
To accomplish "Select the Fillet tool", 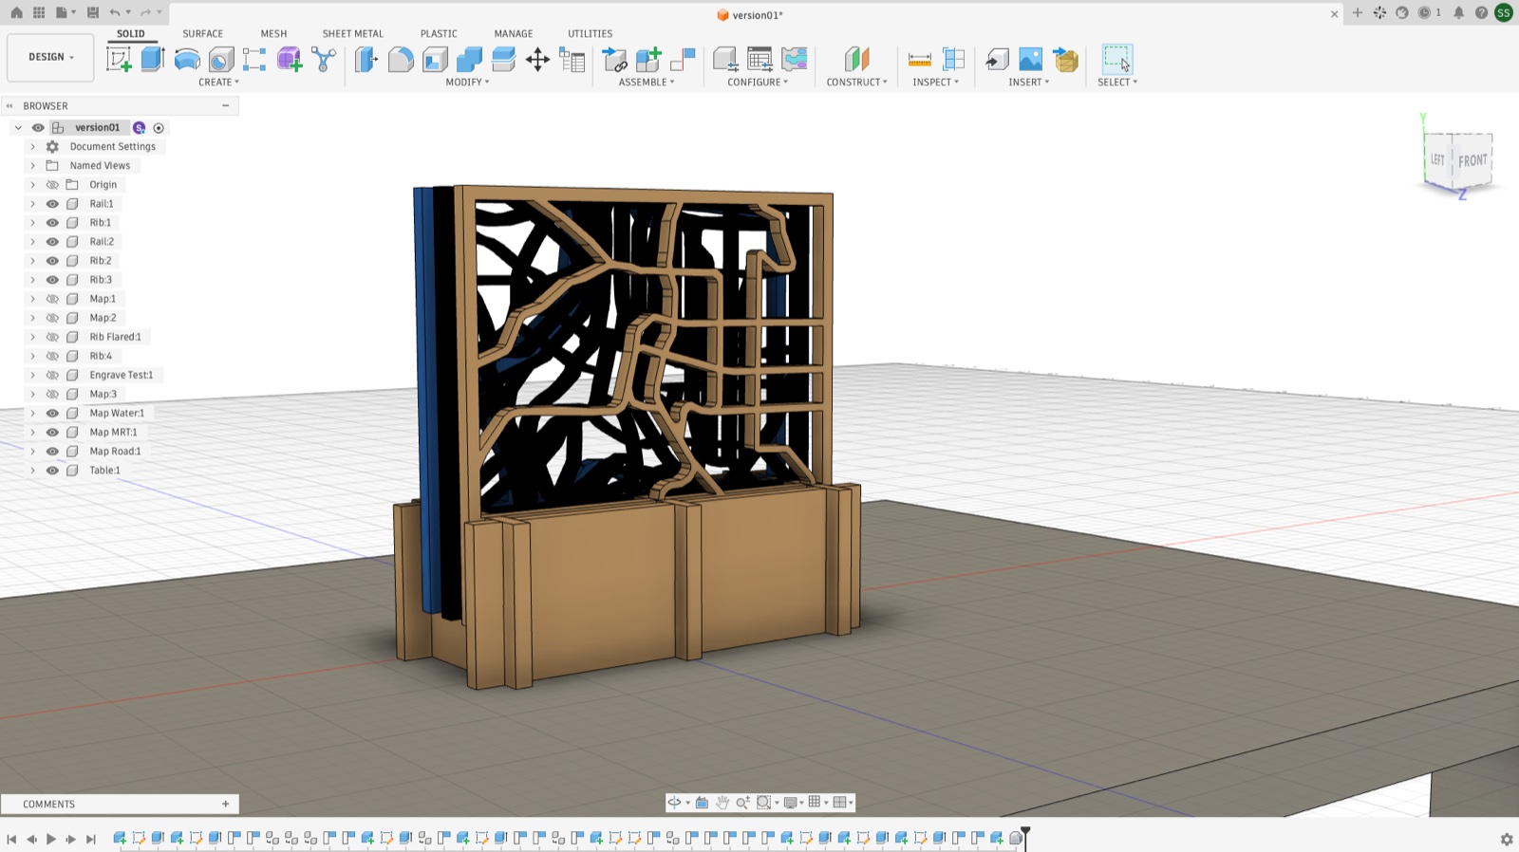I will [x=401, y=60].
